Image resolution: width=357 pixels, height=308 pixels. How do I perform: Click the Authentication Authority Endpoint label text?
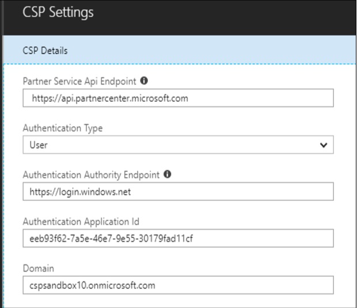pyautogui.click(x=91, y=175)
